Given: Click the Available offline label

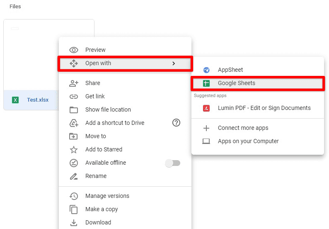Looking at the screenshot, I should (x=106, y=163).
